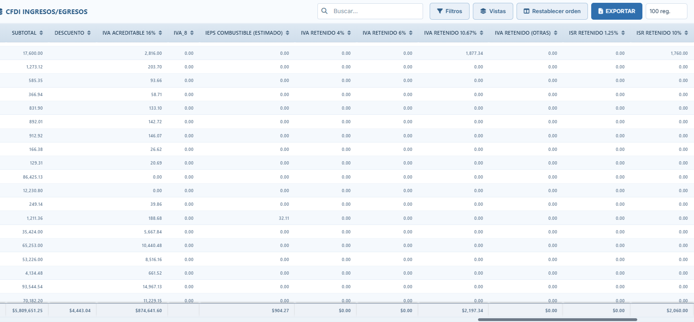Click IVA acreditable value 5,667.84
Viewport: 694px width, 322px height.
(x=153, y=232)
